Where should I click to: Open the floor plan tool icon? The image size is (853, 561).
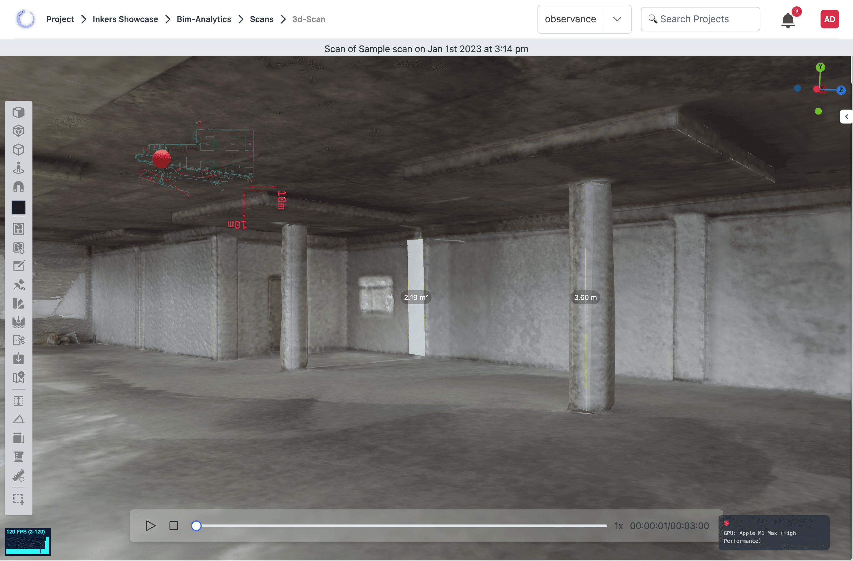pyautogui.click(x=18, y=229)
